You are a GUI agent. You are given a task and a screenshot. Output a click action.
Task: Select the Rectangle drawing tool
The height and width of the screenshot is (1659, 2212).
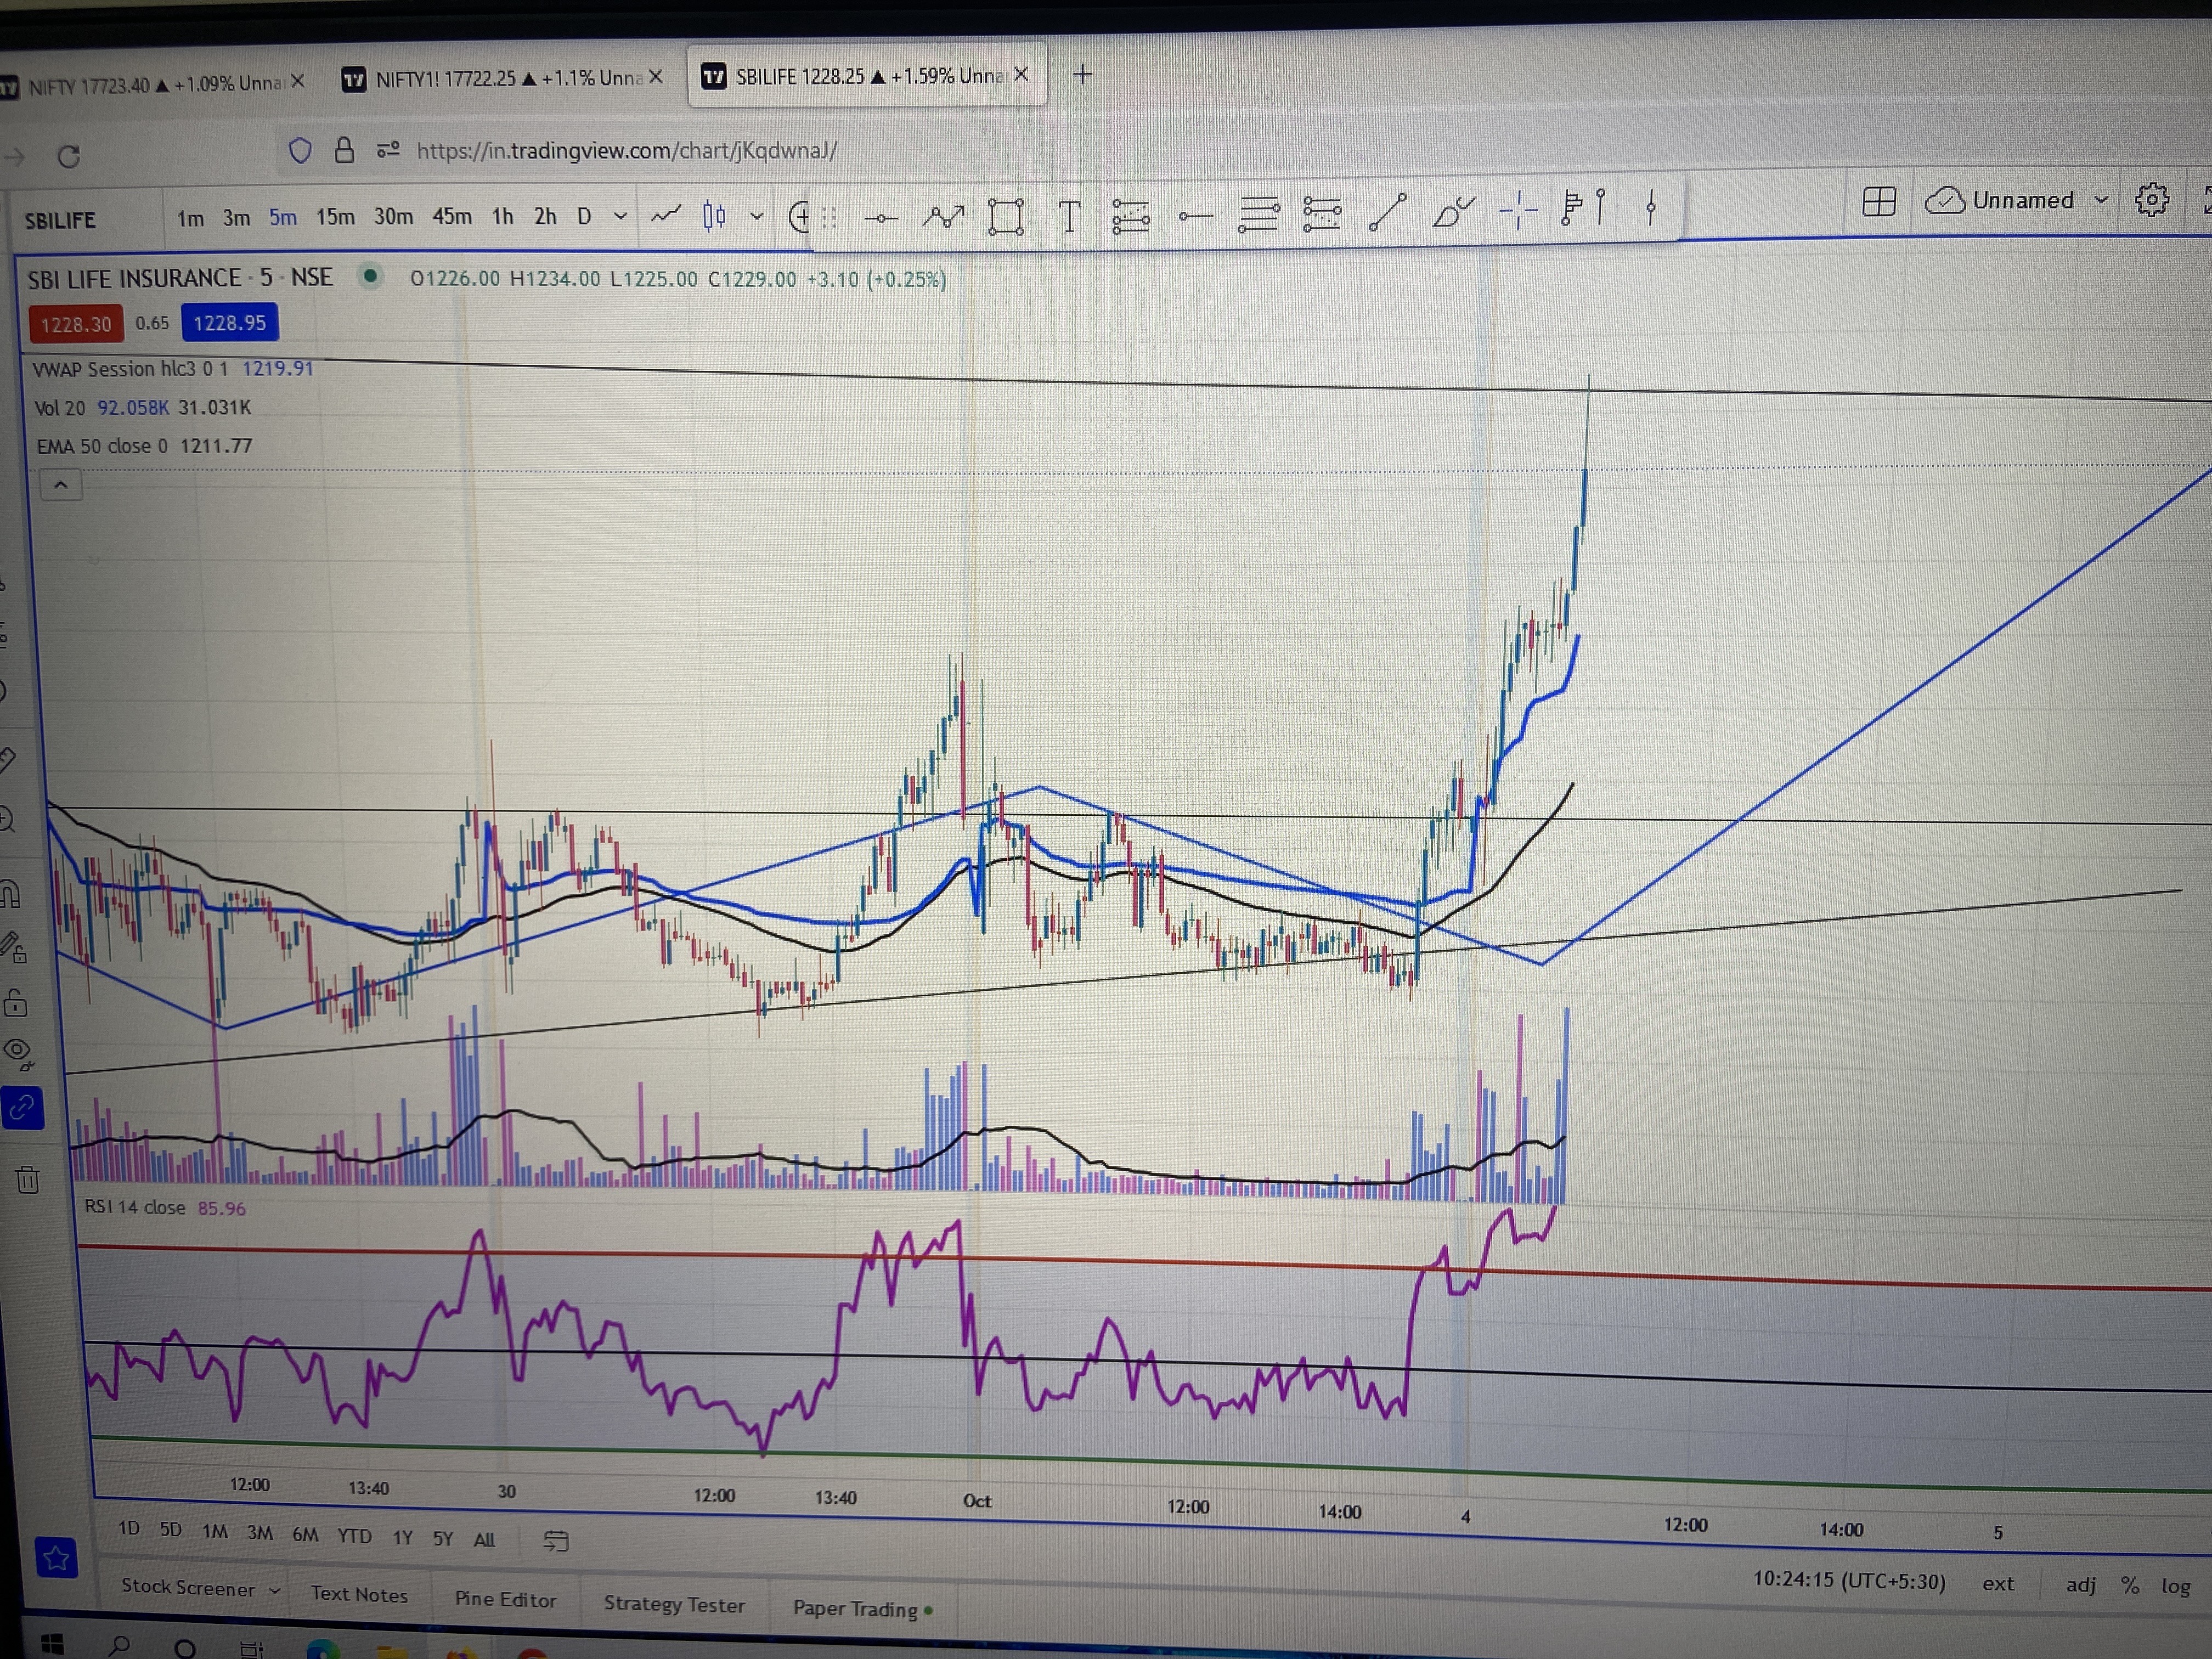pos(1005,216)
